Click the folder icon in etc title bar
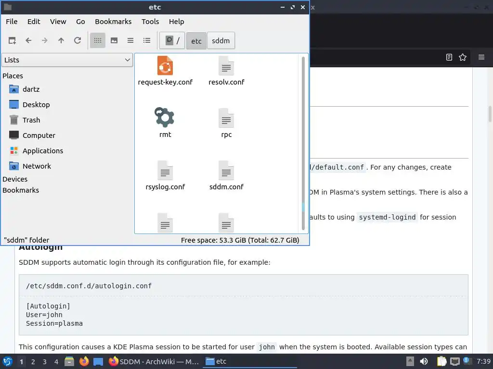Image resolution: width=493 pixels, height=369 pixels. (x=8, y=7)
